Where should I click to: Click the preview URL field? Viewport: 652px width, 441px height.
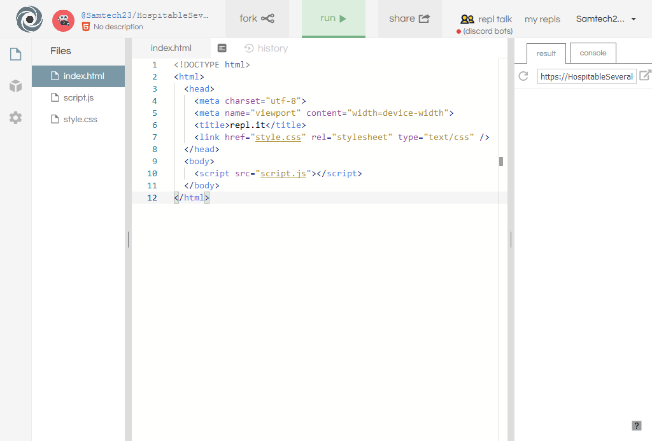click(586, 76)
